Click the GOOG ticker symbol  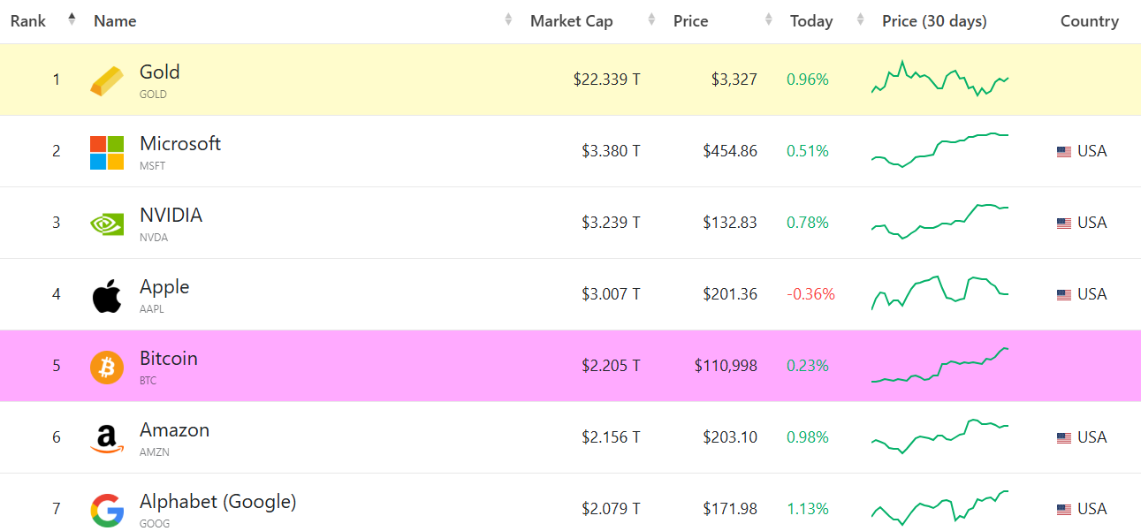[x=154, y=524]
